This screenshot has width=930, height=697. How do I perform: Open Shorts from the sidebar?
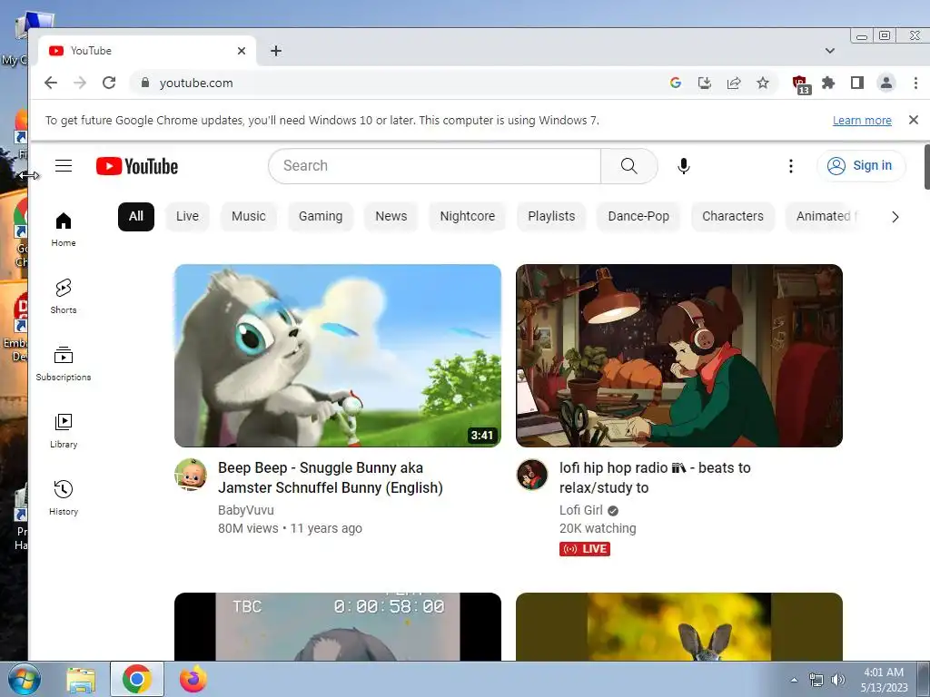coord(64,297)
